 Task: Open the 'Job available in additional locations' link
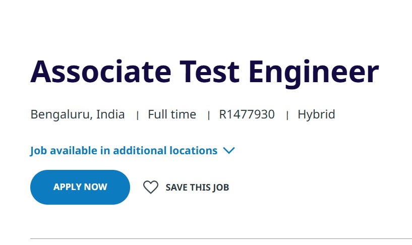coord(124,151)
